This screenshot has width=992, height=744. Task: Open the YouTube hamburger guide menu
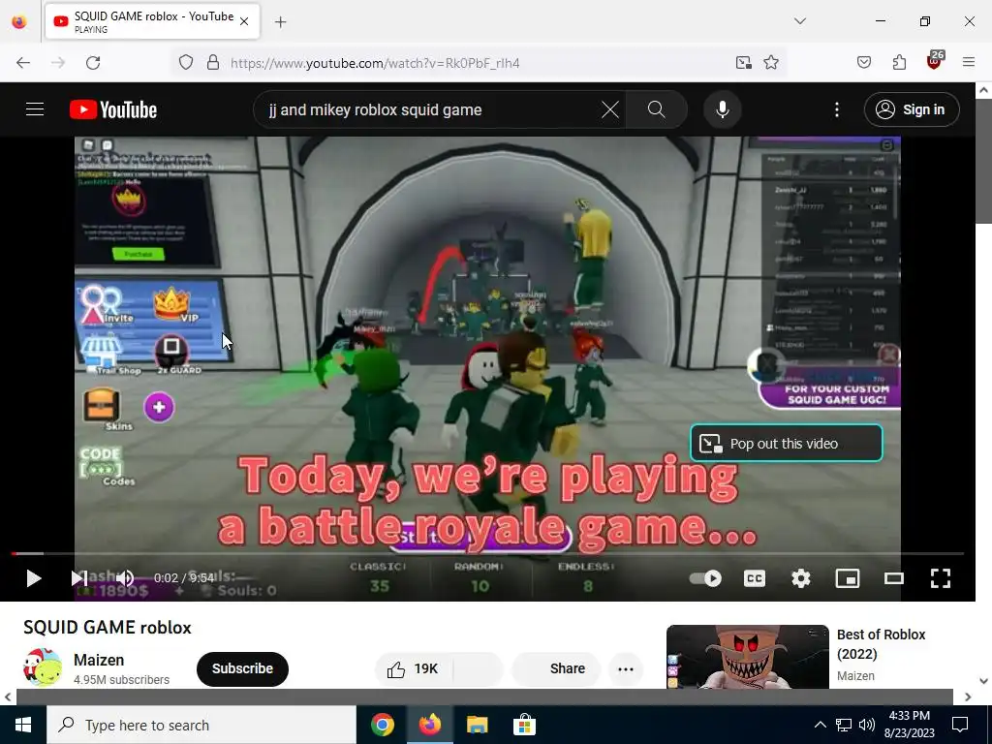pyautogui.click(x=35, y=109)
